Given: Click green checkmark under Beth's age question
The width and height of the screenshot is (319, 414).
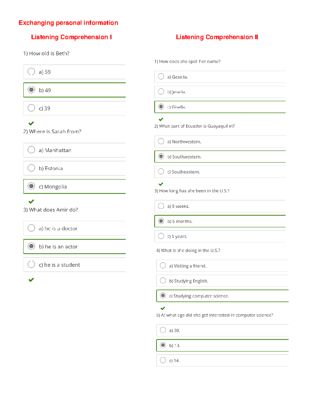Looking at the screenshot, I should 31,123.
